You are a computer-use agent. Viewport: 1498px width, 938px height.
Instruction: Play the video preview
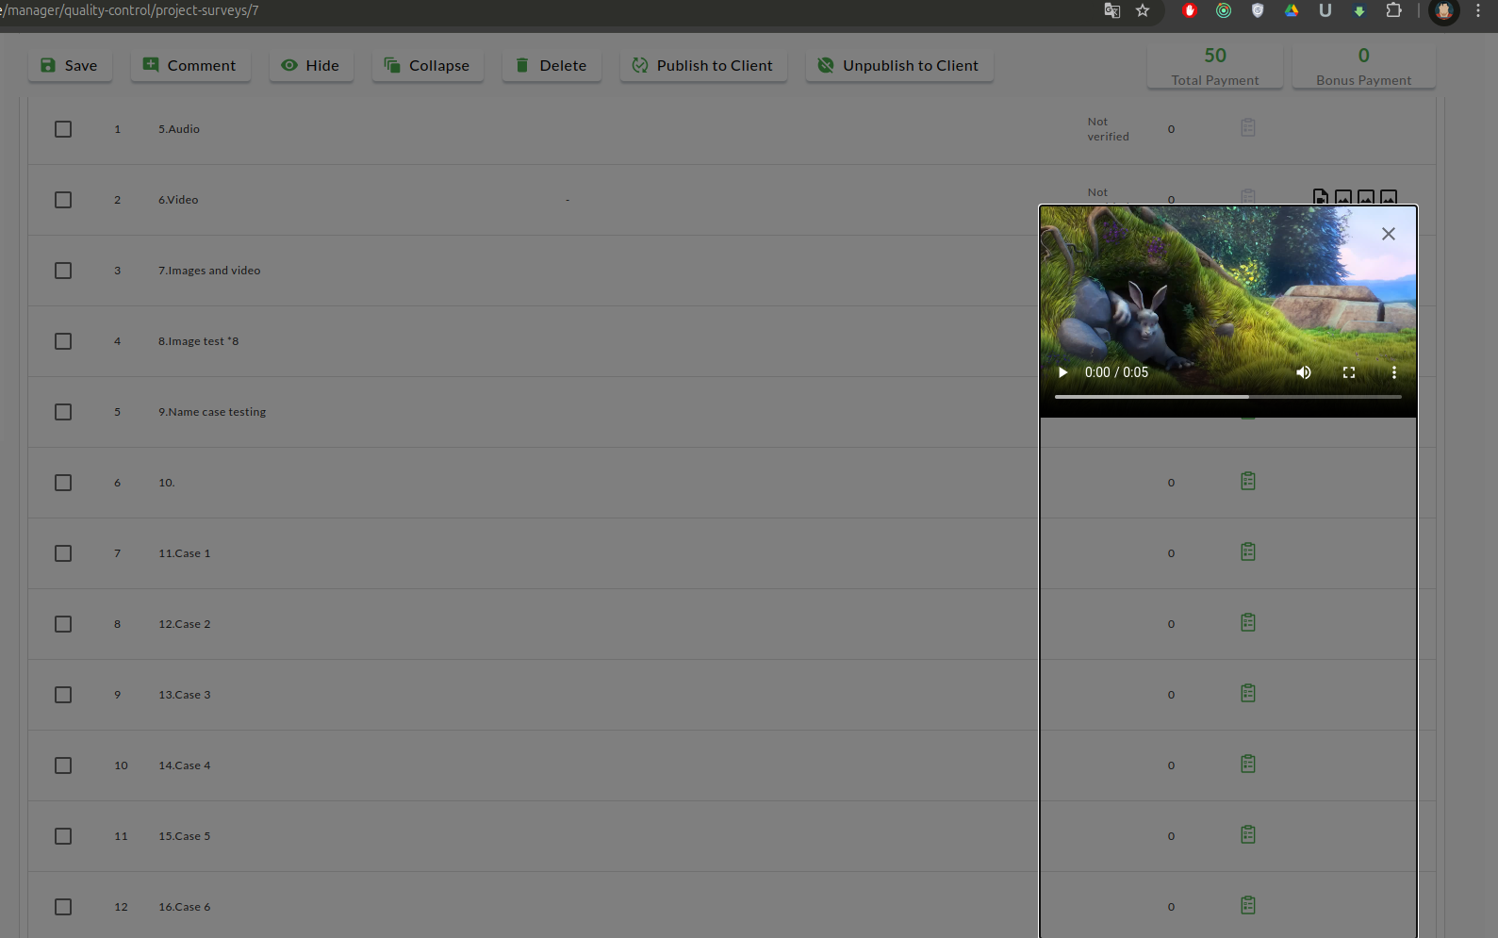1062,372
